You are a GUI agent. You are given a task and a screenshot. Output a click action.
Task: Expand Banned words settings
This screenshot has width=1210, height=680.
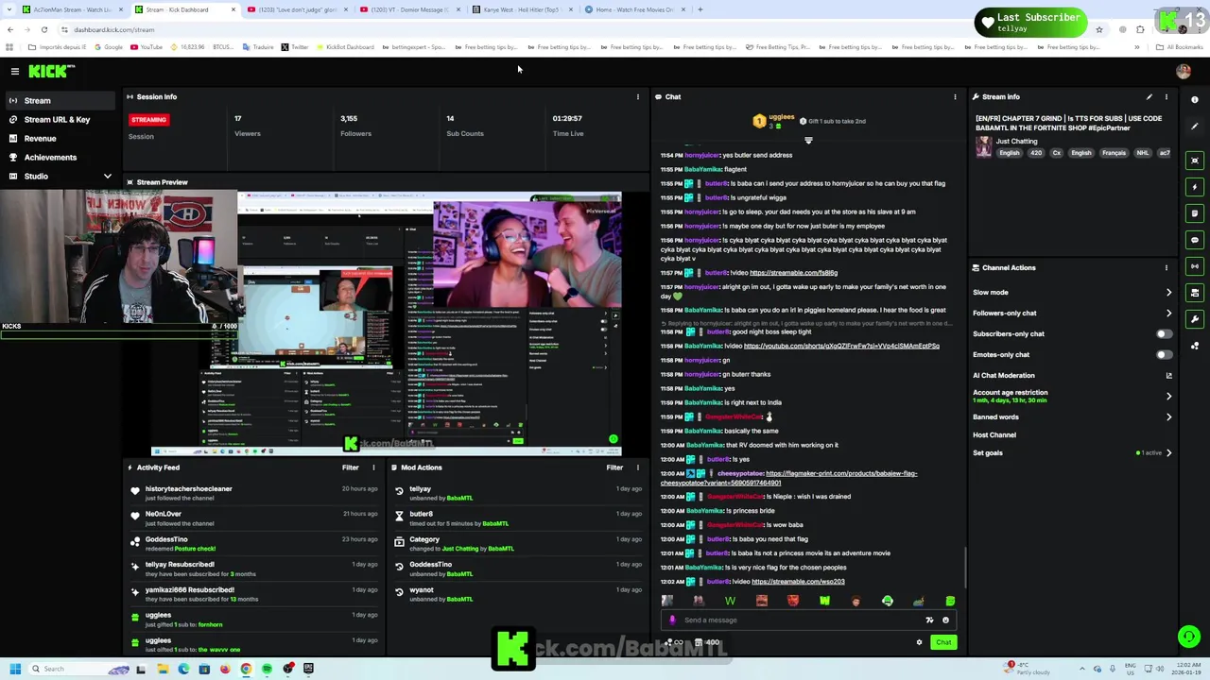click(x=1168, y=416)
